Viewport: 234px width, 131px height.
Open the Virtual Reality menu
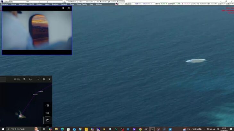pos(81,4)
